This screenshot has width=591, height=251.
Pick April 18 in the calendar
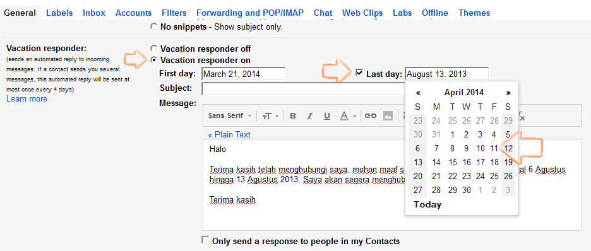tap(494, 163)
